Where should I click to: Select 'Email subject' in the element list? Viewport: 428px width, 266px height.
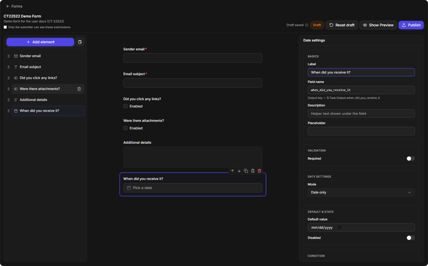pyautogui.click(x=48, y=67)
